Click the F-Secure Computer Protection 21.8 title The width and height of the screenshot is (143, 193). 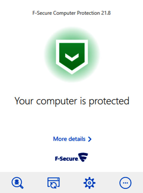[72, 13]
